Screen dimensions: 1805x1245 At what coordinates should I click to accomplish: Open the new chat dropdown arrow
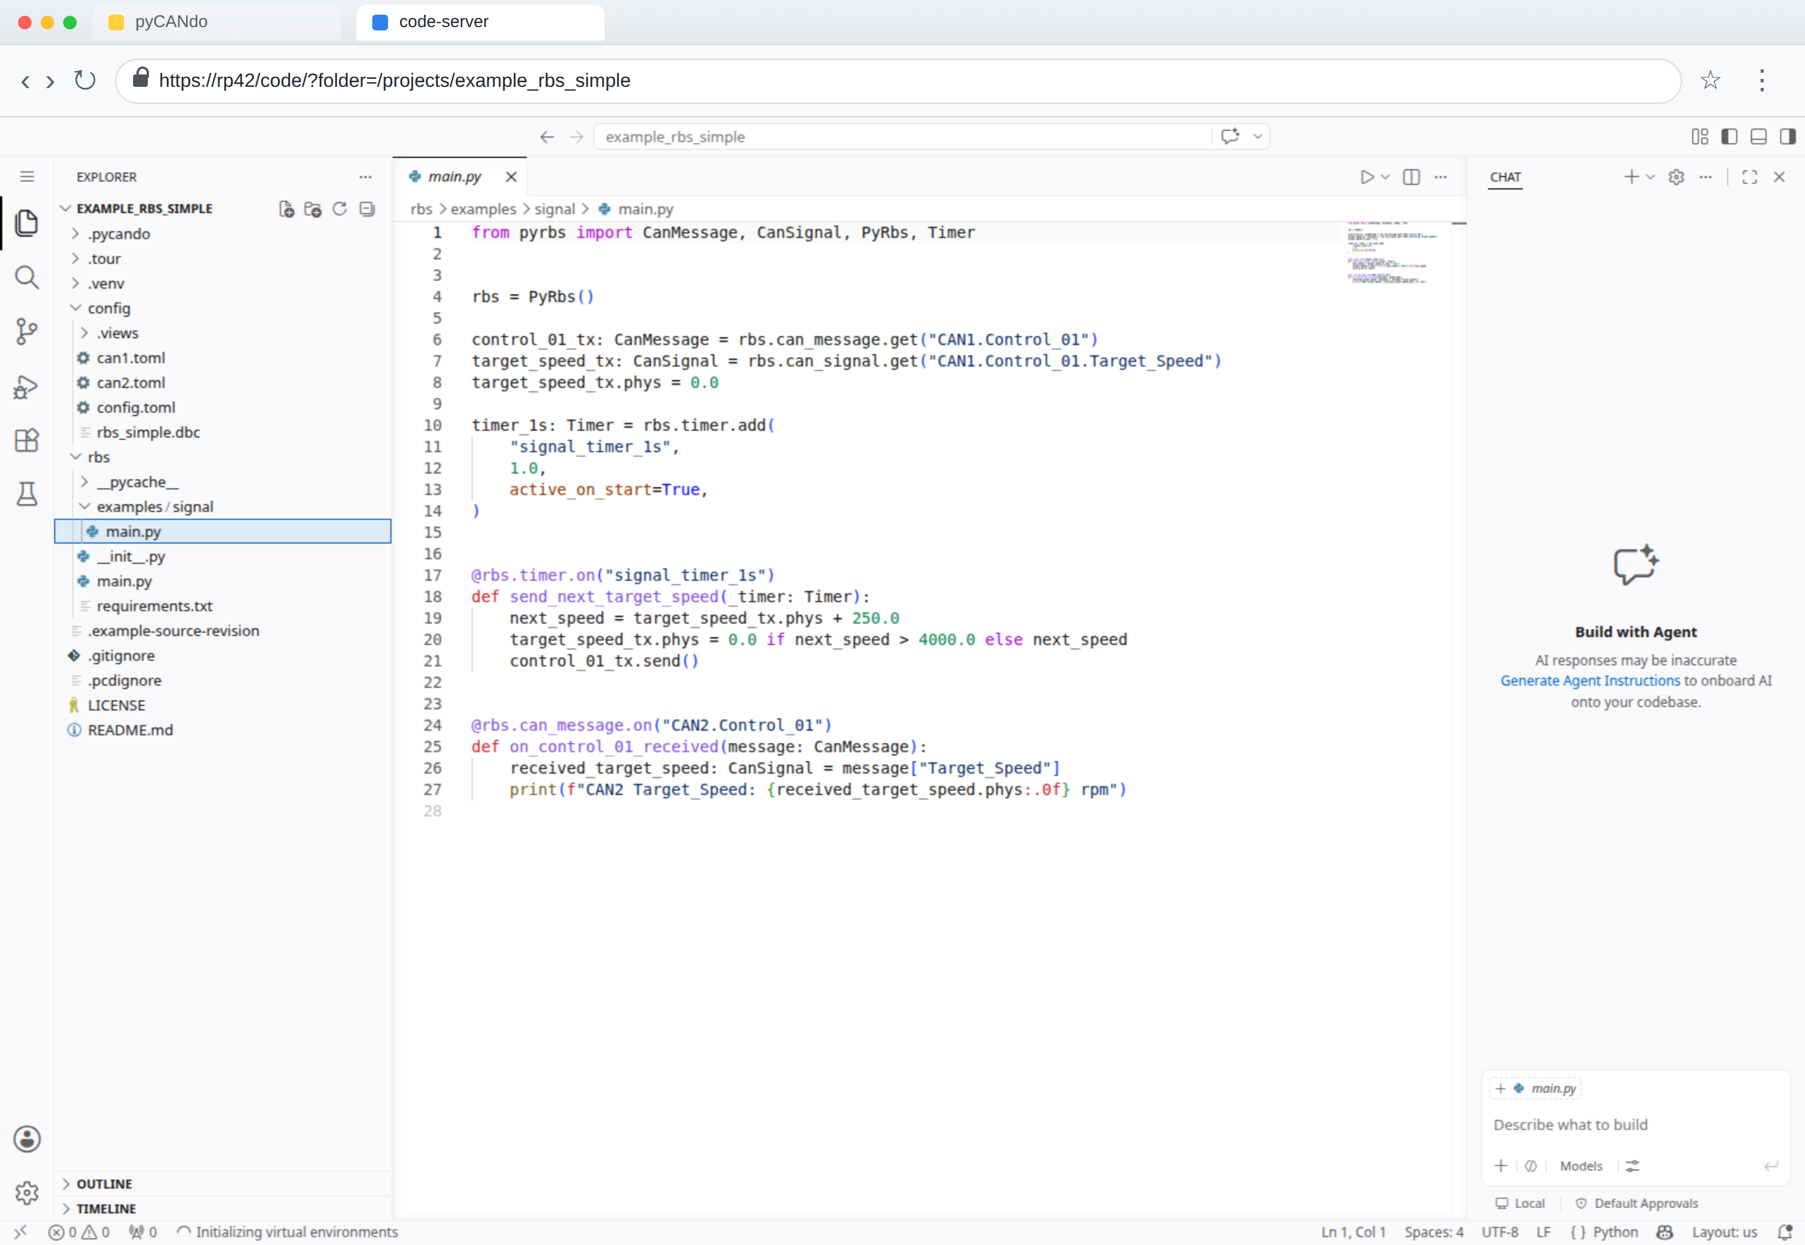(x=1650, y=177)
